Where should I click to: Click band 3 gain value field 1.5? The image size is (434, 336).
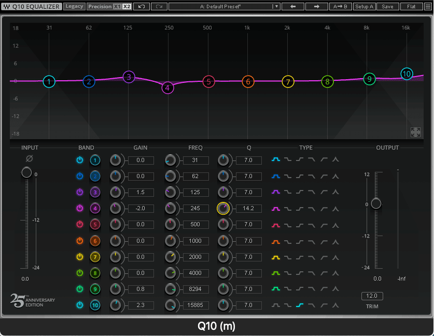(141, 192)
